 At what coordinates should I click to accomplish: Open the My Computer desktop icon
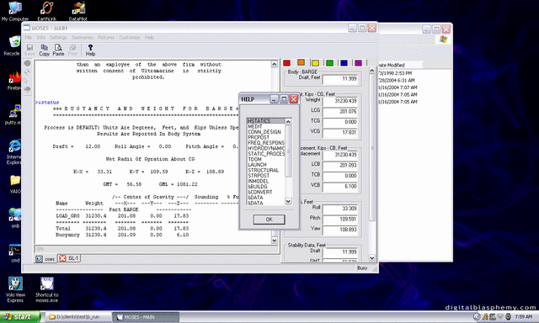coord(15,11)
